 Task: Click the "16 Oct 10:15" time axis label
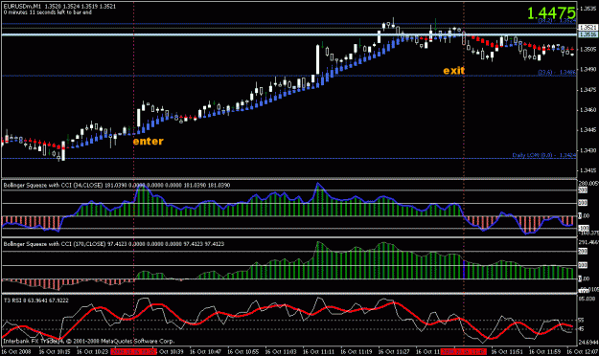(55, 351)
